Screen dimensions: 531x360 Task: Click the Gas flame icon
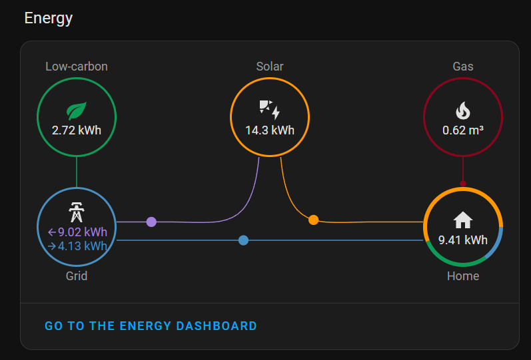(462, 110)
